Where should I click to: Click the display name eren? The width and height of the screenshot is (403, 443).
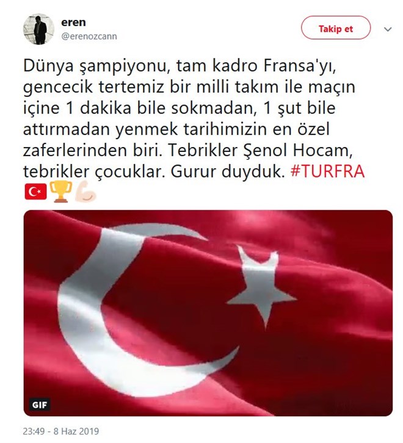(x=73, y=23)
